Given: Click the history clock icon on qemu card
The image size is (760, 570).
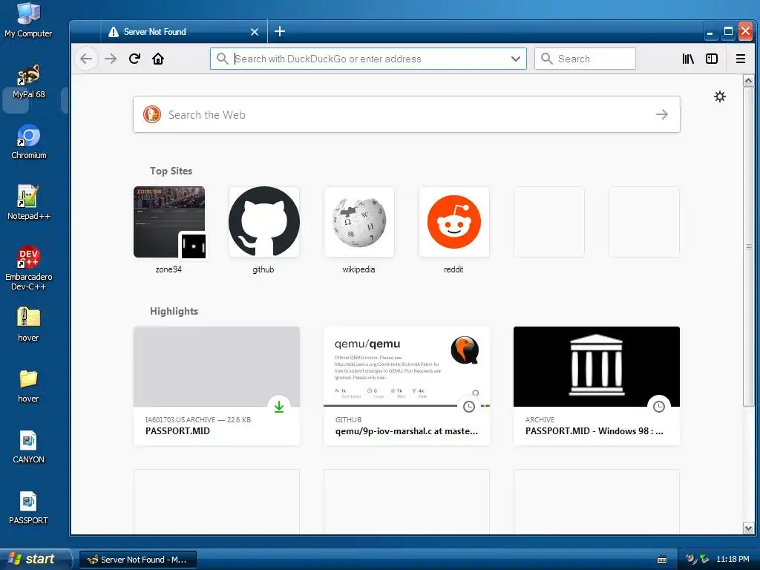Looking at the screenshot, I should (x=469, y=407).
